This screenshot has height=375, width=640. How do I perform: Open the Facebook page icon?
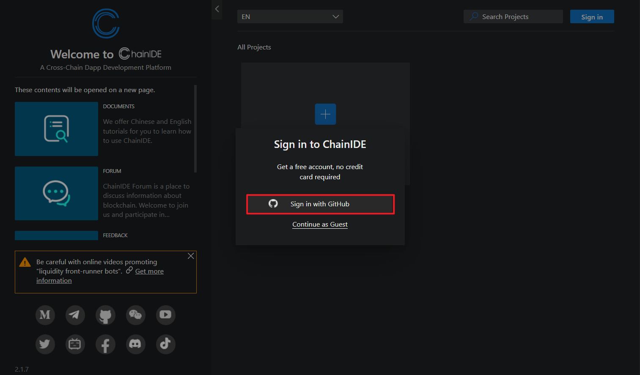(x=105, y=344)
